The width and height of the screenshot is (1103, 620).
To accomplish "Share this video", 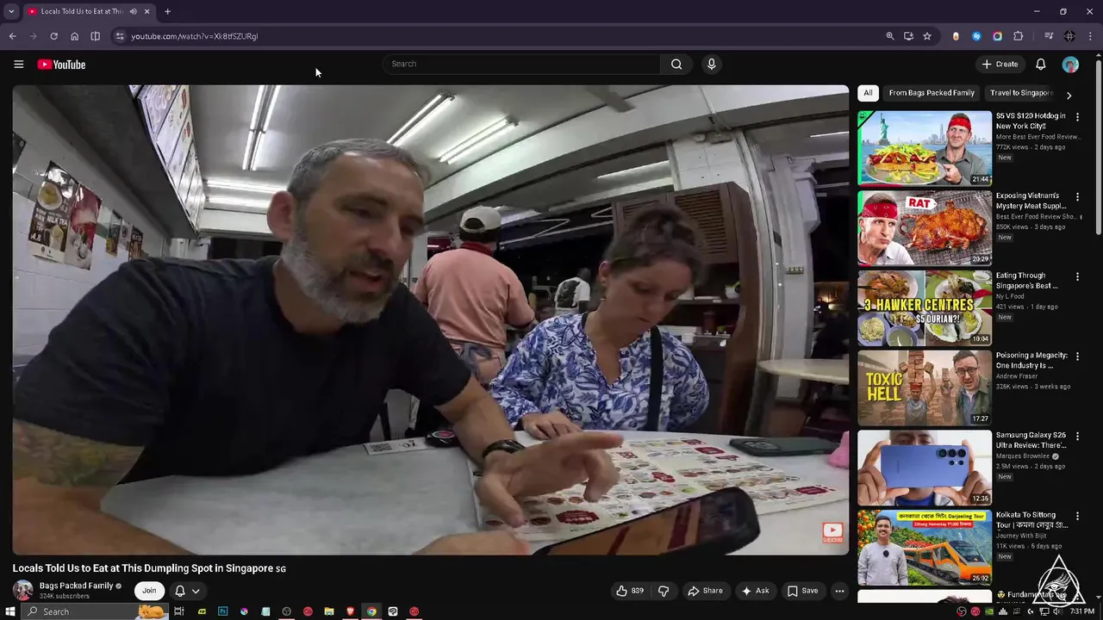I will pyautogui.click(x=705, y=591).
